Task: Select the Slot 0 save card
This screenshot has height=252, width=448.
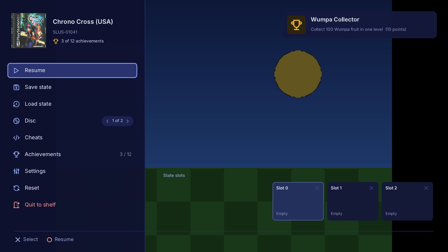Action: [x=298, y=201]
